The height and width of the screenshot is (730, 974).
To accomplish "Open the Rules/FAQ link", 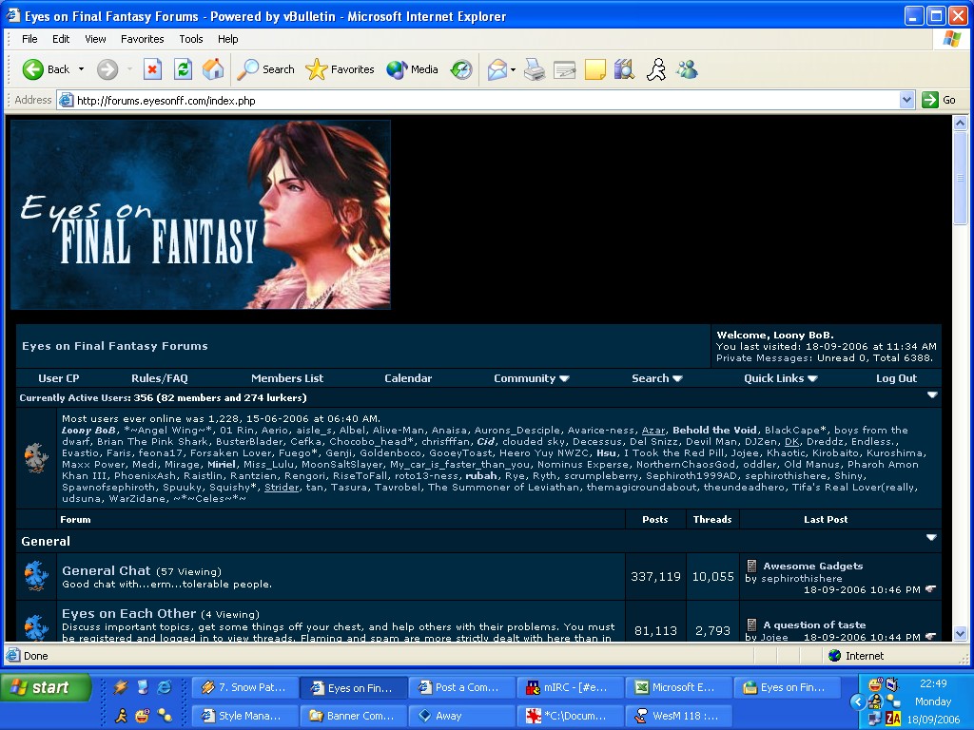I will (159, 378).
